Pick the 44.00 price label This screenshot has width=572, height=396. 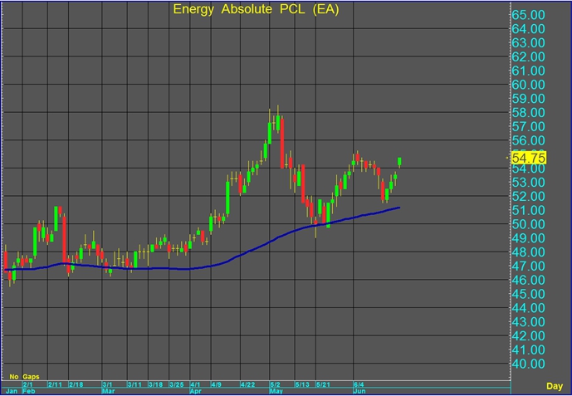(x=528, y=308)
